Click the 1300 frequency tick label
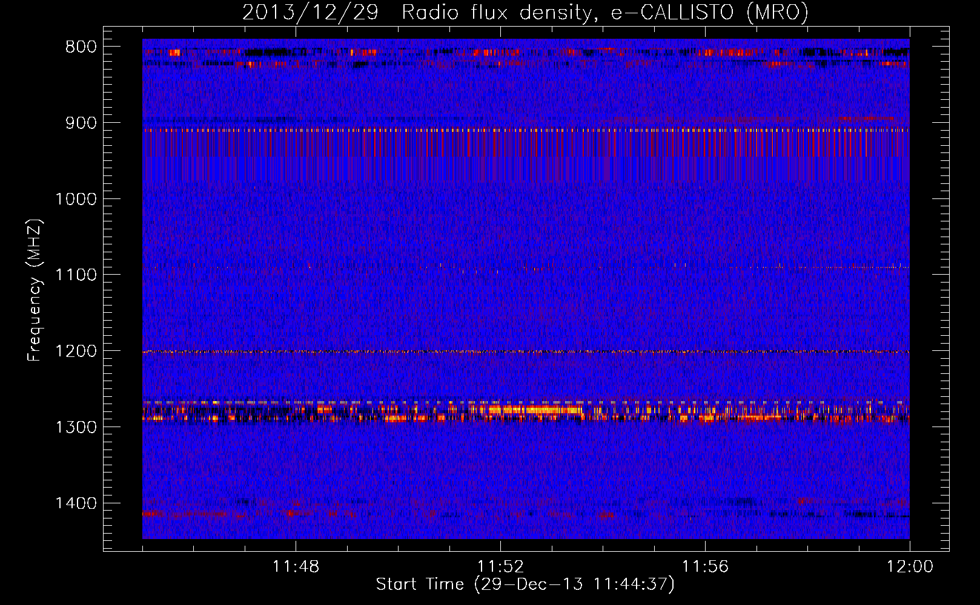Viewport: 980px width, 605px height. pos(76,427)
